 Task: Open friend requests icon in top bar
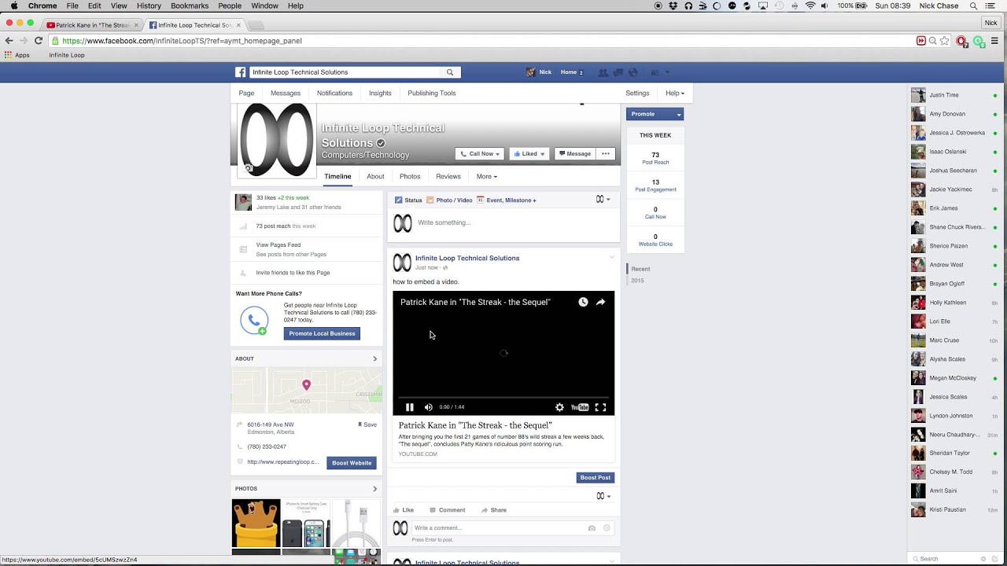[x=603, y=72]
